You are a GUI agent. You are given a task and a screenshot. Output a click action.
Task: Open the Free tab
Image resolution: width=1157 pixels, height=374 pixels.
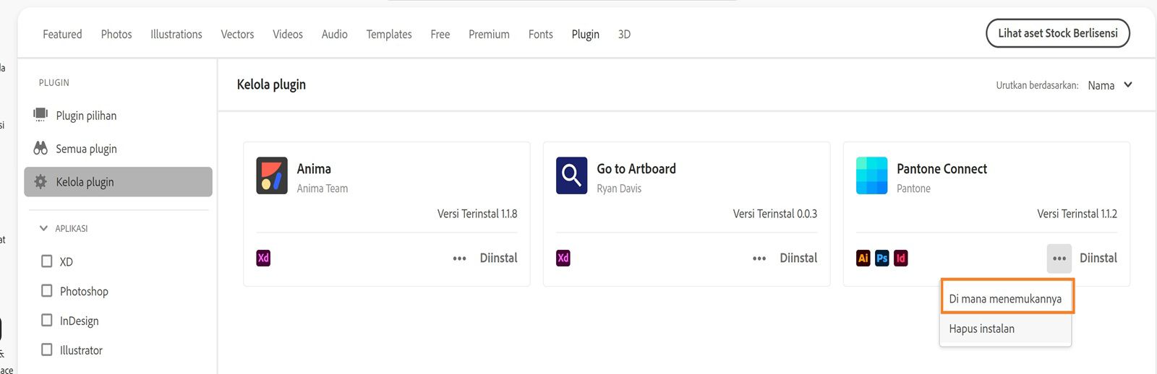tap(440, 34)
